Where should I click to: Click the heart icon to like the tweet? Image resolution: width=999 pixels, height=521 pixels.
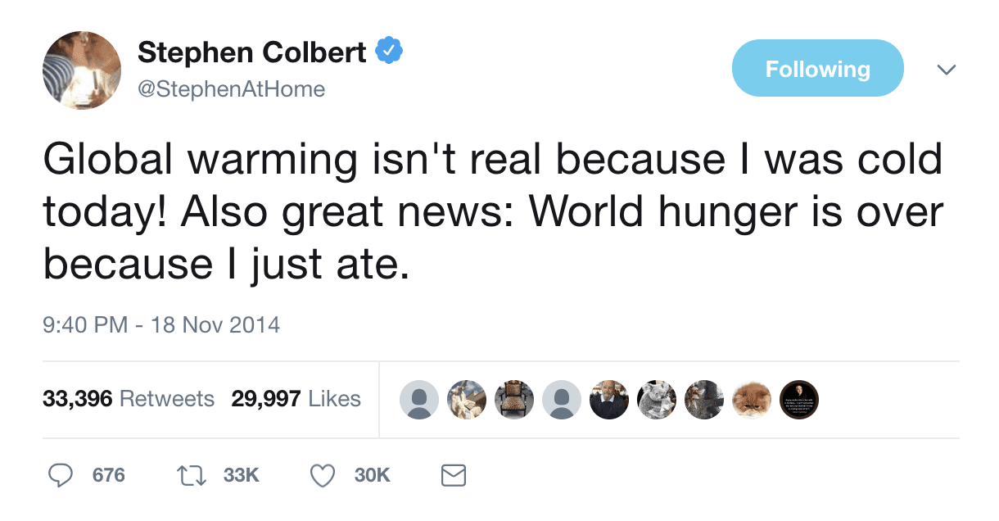(x=323, y=475)
